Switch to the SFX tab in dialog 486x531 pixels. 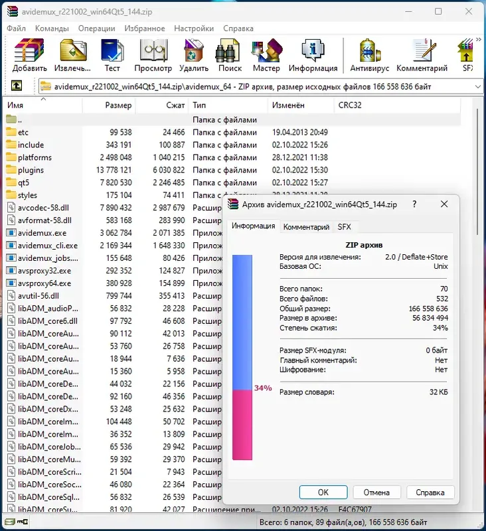[344, 227]
